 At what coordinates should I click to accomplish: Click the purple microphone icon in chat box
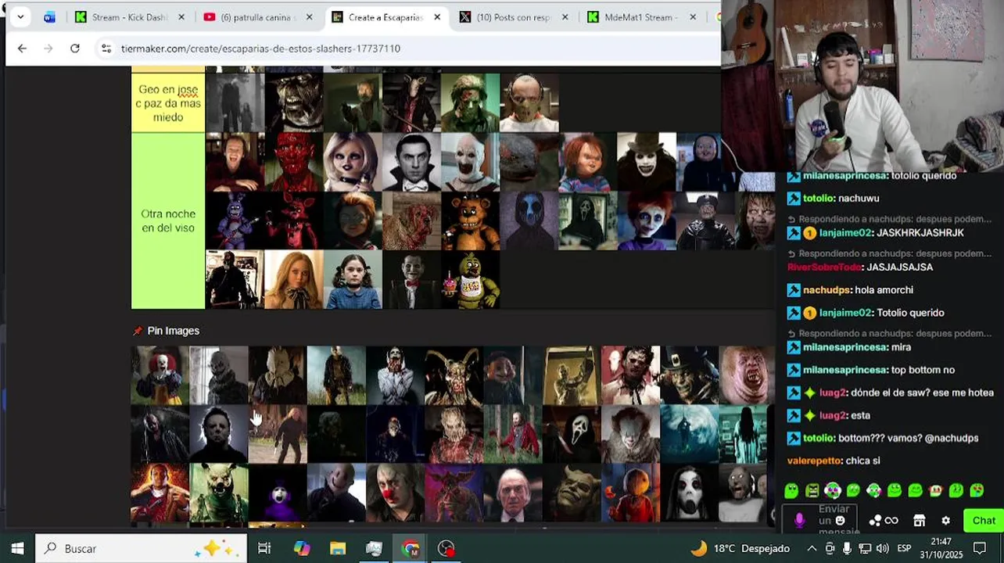coord(799,521)
